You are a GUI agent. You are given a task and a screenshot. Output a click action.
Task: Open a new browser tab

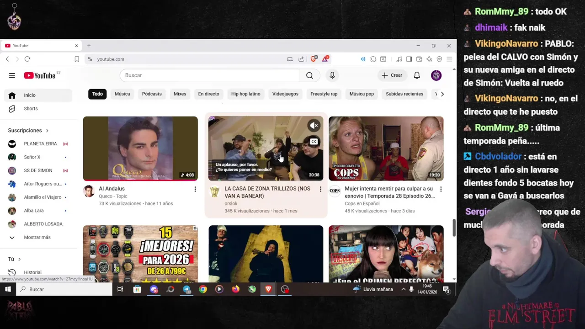click(x=89, y=46)
